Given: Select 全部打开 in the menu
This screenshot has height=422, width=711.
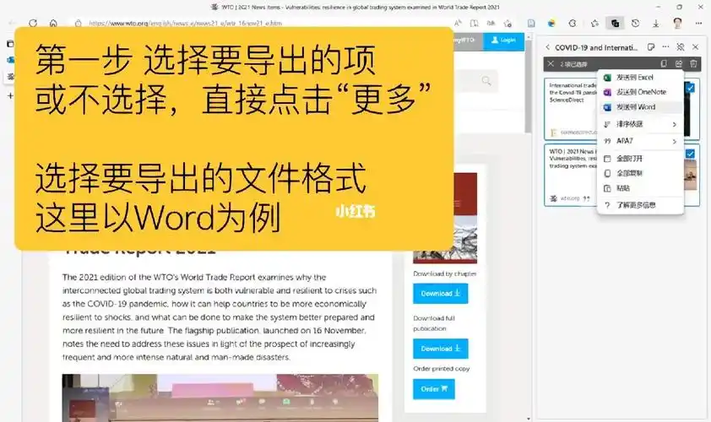Looking at the screenshot, I should coord(640,159).
